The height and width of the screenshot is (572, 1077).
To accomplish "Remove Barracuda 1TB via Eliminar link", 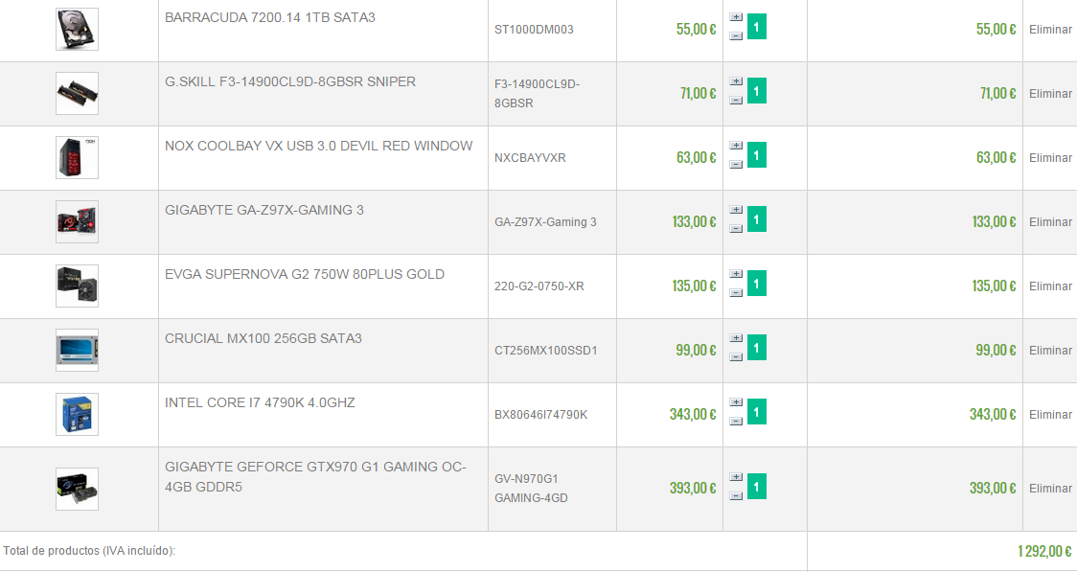I will pos(1050,30).
